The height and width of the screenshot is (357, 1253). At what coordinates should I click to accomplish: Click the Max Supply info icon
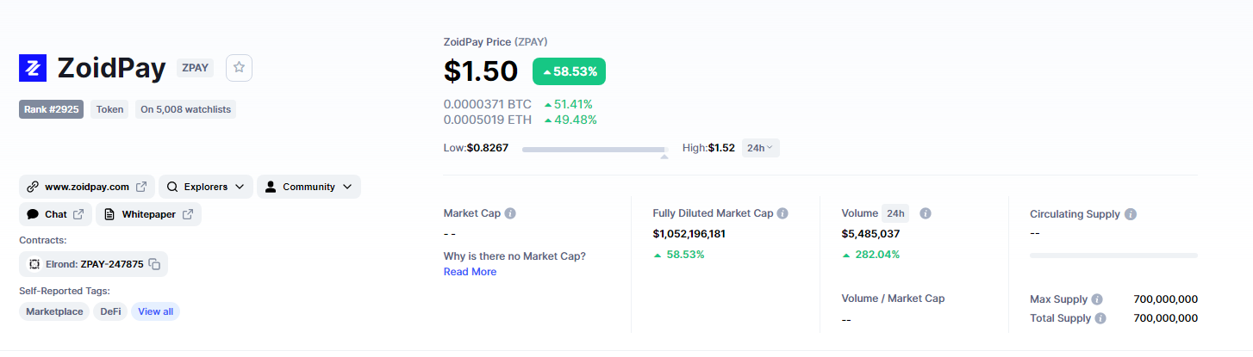(x=1097, y=299)
